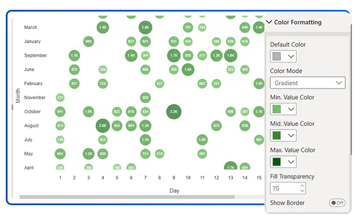Select the January day 3 bubble
This screenshot has width=356, height=215.
[89, 42]
